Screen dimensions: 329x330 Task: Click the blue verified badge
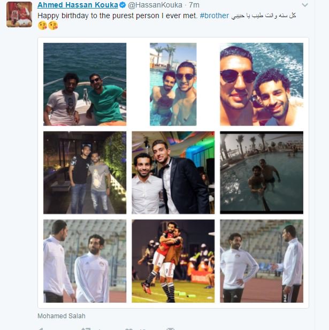click(123, 5)
